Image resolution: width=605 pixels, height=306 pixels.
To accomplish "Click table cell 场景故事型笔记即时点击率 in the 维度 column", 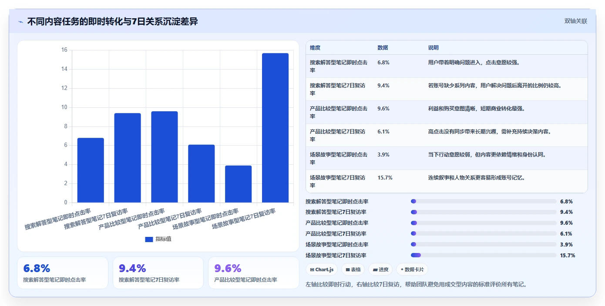I will click(339, 158).
